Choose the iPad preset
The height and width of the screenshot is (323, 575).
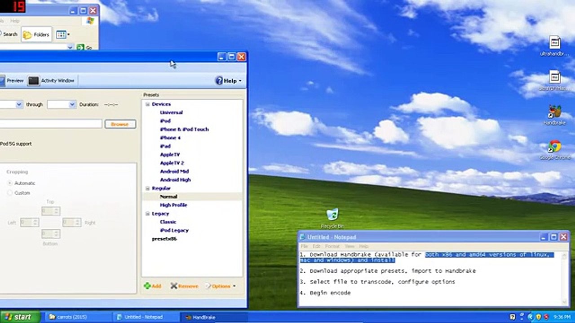click(x=165, y=146)
